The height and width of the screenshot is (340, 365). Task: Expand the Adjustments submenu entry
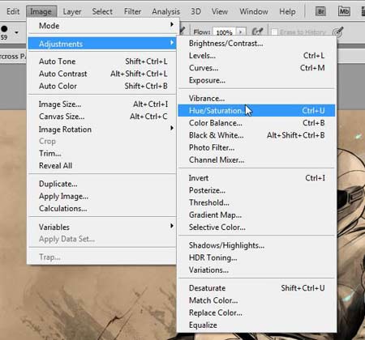tap(102, 44)
